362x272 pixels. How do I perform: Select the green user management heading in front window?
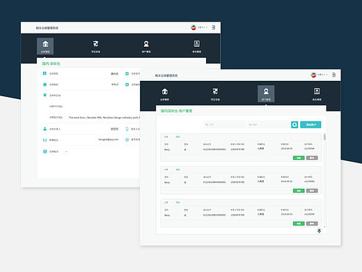tap(176, 111)
